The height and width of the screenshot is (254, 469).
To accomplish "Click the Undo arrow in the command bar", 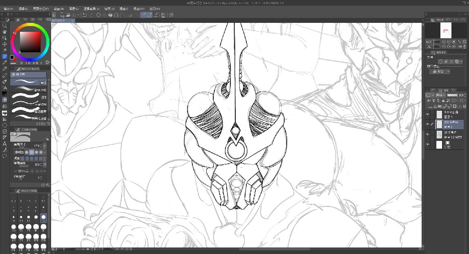I will 85,15.
